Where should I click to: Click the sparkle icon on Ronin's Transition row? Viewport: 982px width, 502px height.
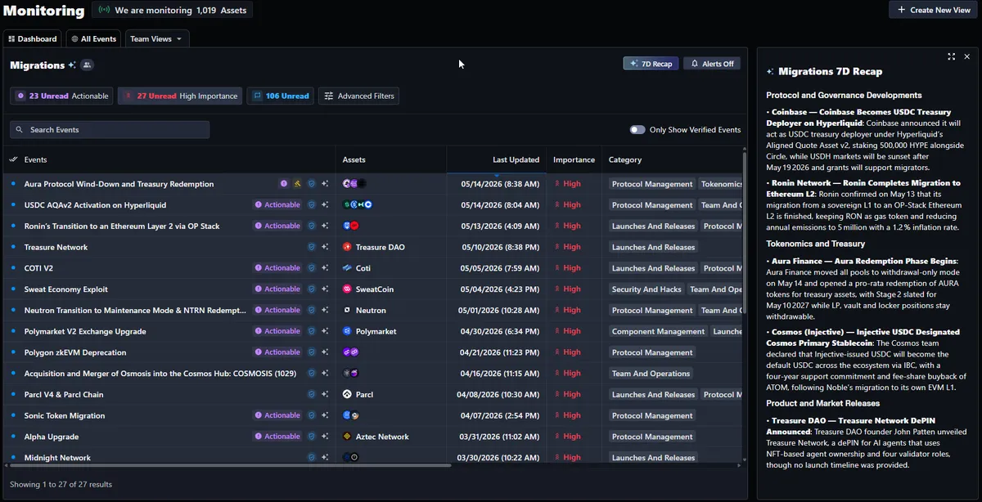(x=325, y=226)
